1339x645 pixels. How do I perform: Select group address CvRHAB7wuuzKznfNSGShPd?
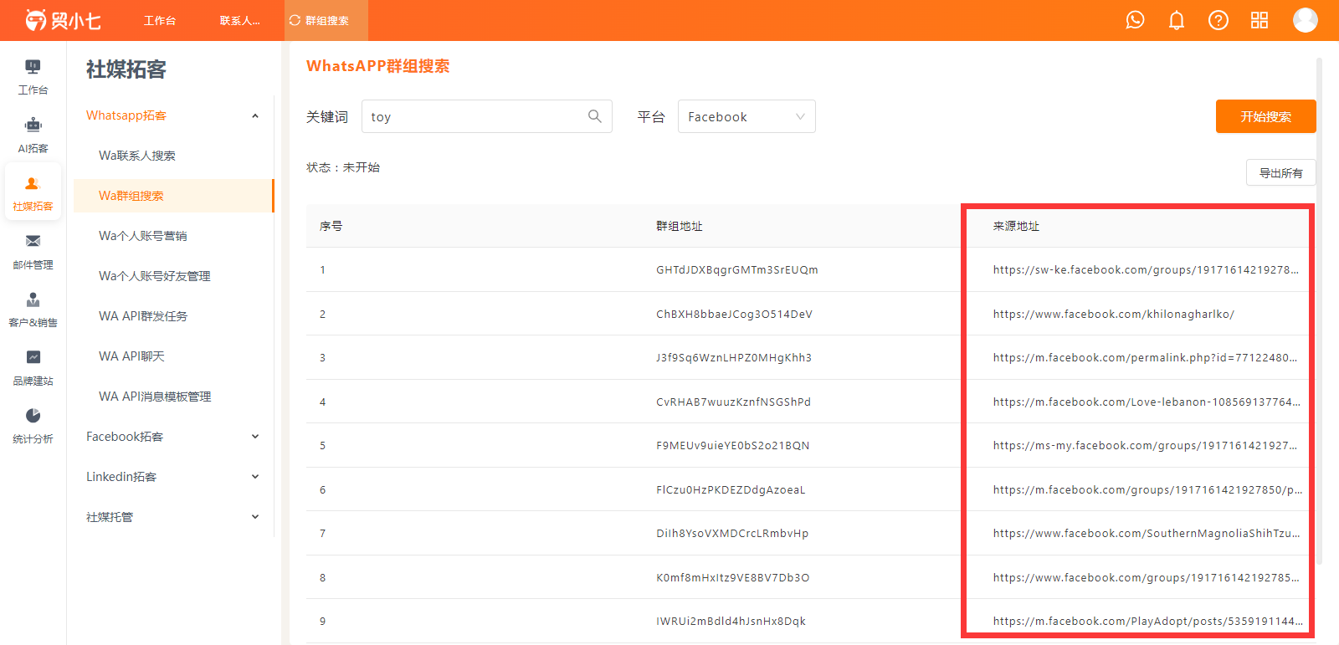click(733, 402)
